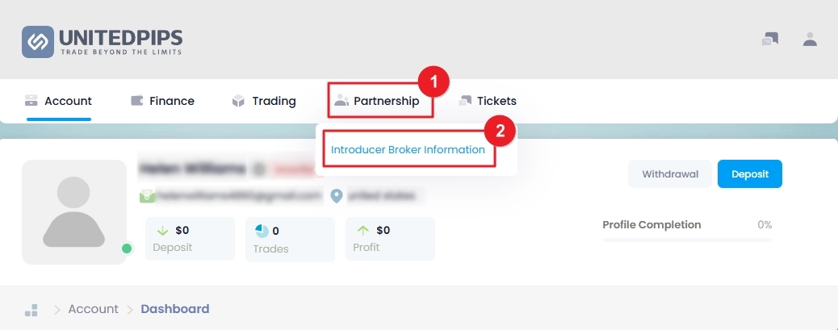The height and width of the screenshot is (330, 838).
Task: Select Introducer Broker Information
Action: click(x=408, y=150)
